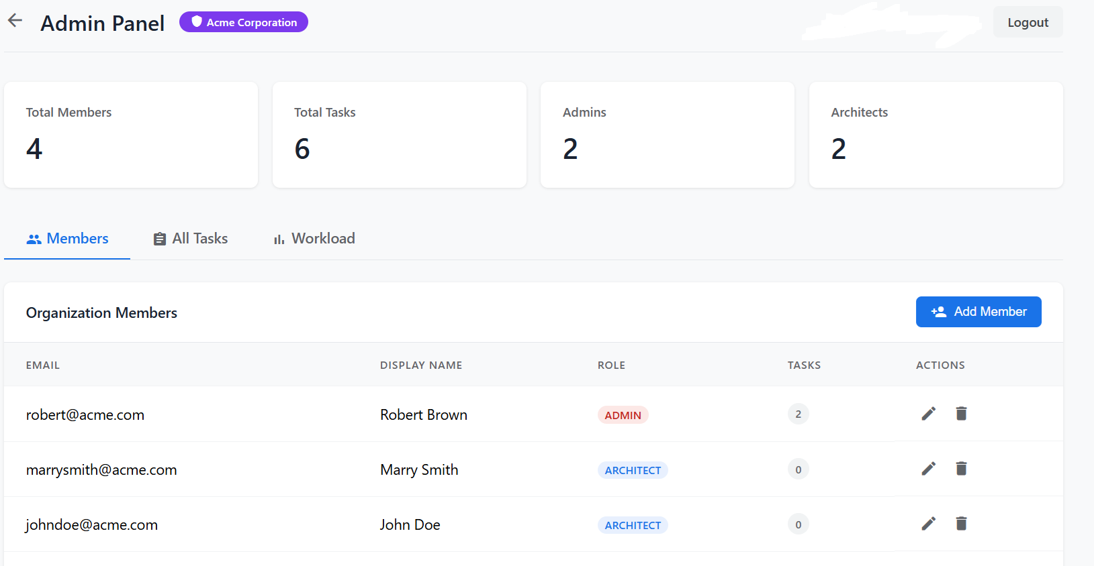Screen dimensions: 1094x566
Task: Edit John Doe with pencil icon
Action: [x=928, y=524]
